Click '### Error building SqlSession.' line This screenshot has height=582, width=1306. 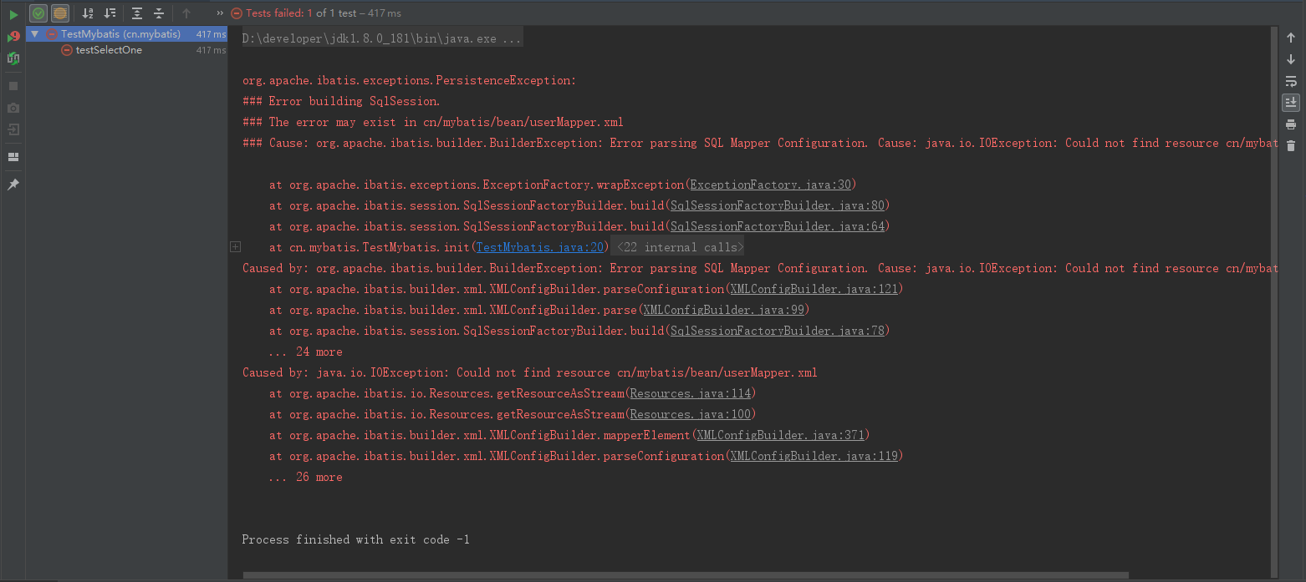coord(341,101)
